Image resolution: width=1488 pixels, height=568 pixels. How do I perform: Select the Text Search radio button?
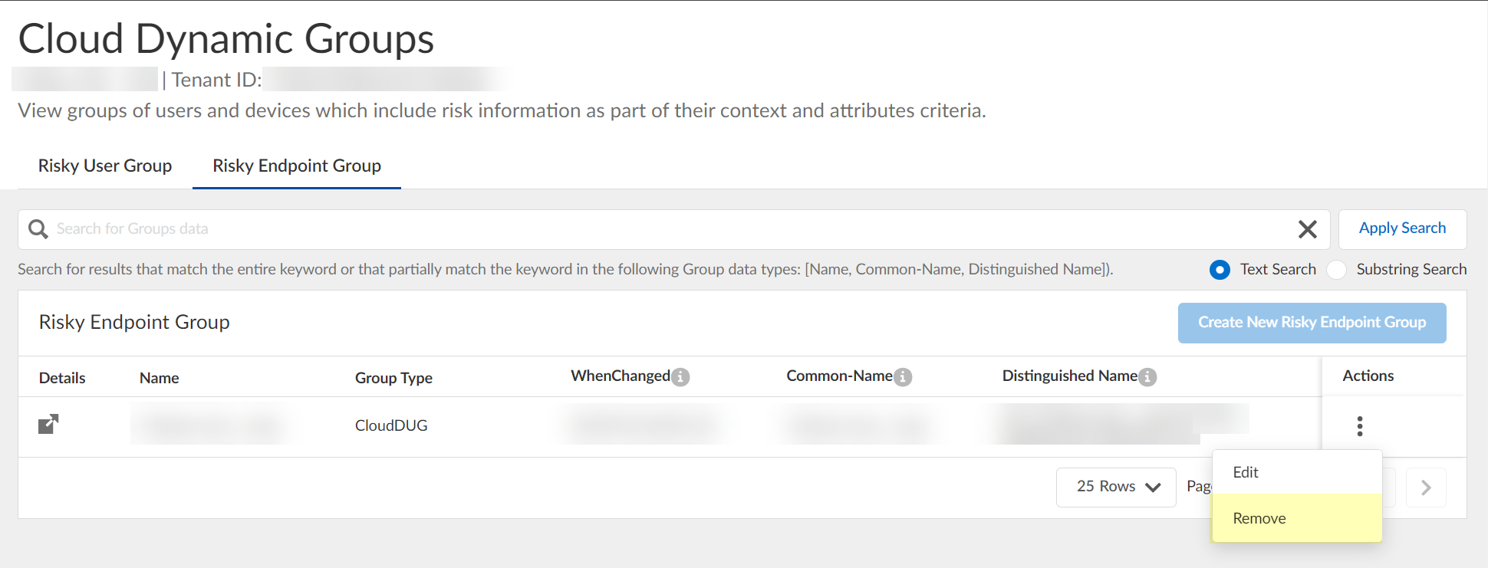[x=1220, y=270]
